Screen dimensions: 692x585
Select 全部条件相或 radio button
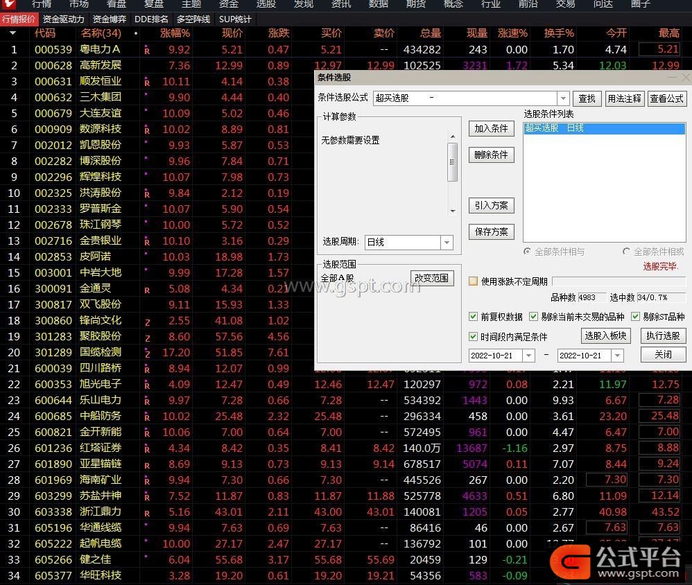(x=626, y=252)
